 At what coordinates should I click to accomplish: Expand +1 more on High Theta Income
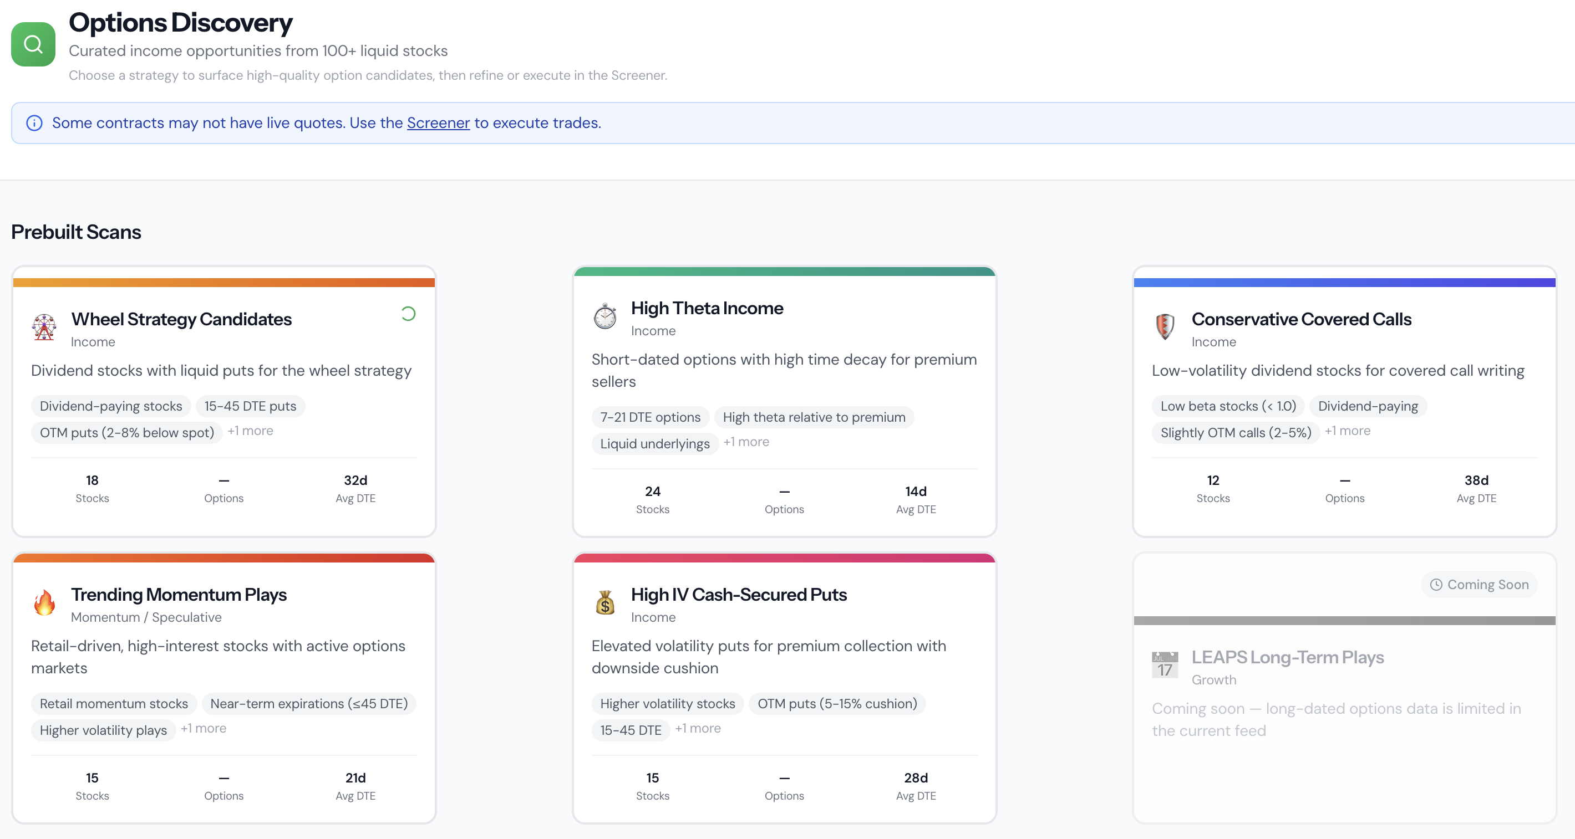coord(746,441)
